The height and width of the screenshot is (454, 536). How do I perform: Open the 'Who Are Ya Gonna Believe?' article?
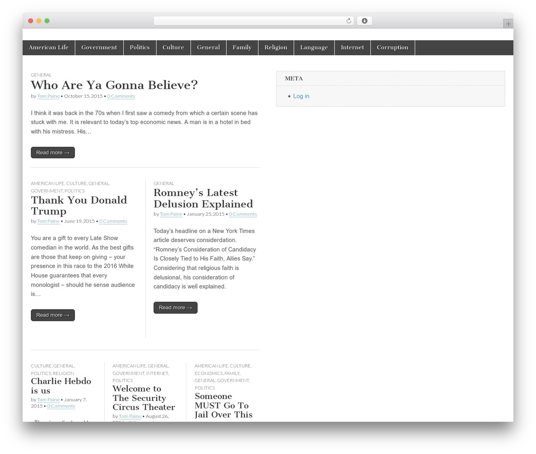(x=114, y=85)
